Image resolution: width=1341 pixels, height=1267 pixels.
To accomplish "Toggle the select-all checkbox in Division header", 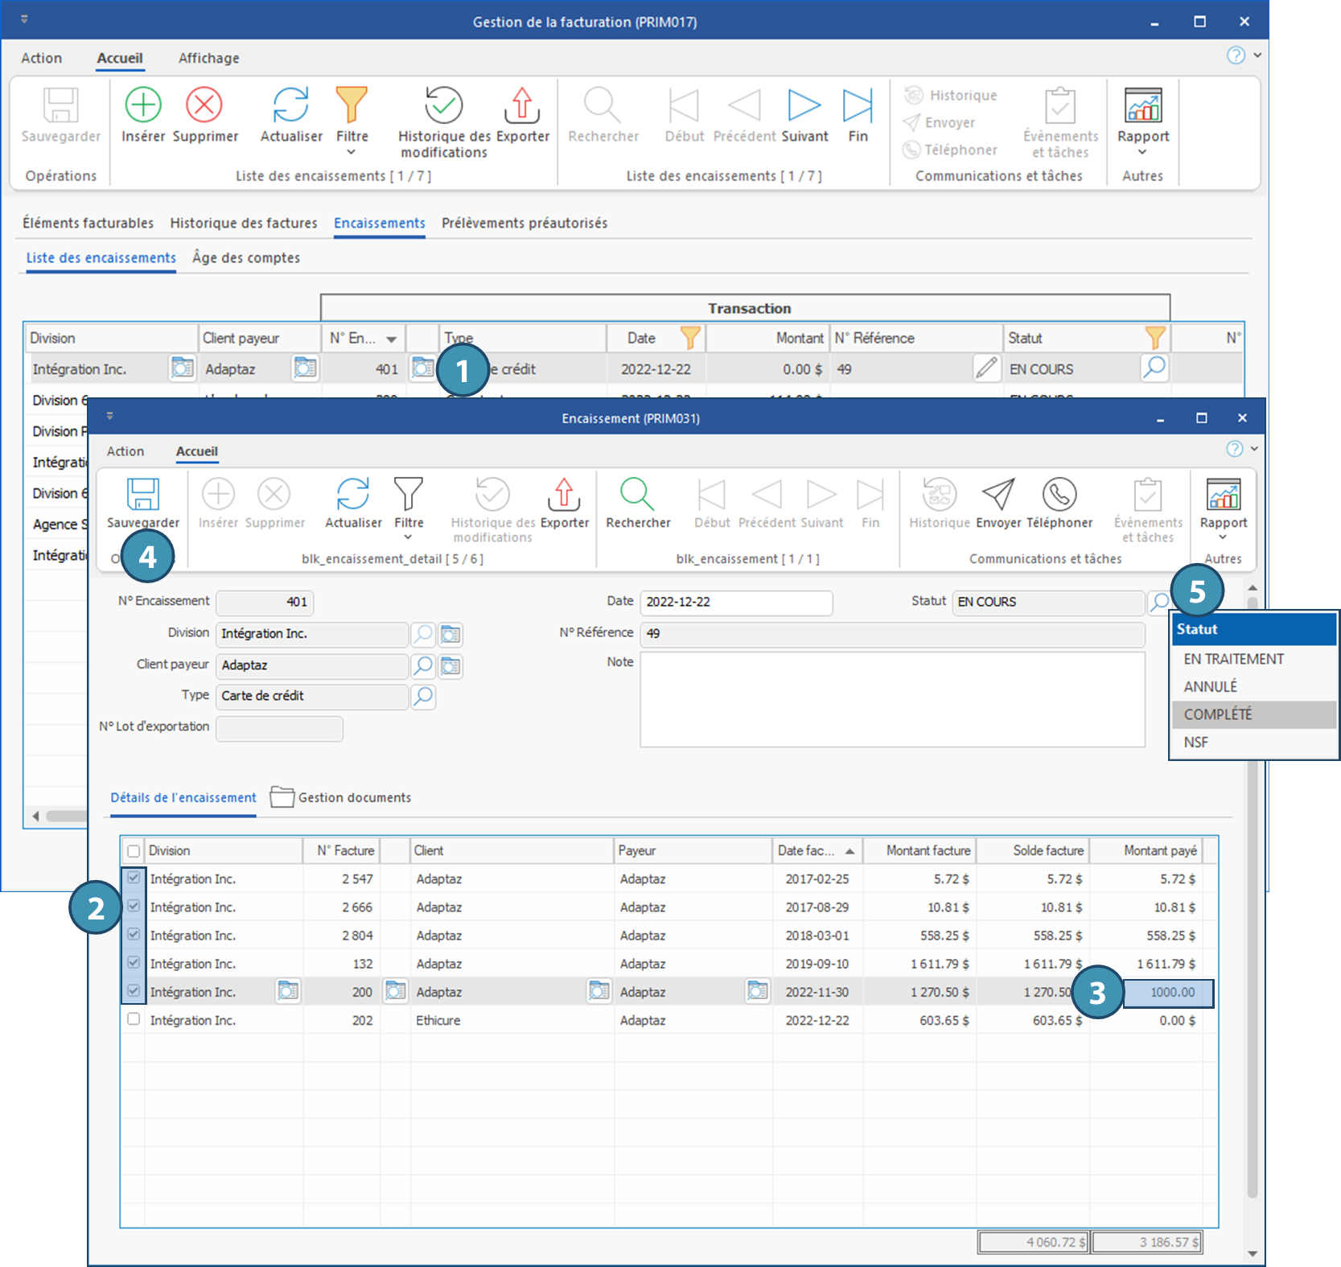I will click(134, 851).
